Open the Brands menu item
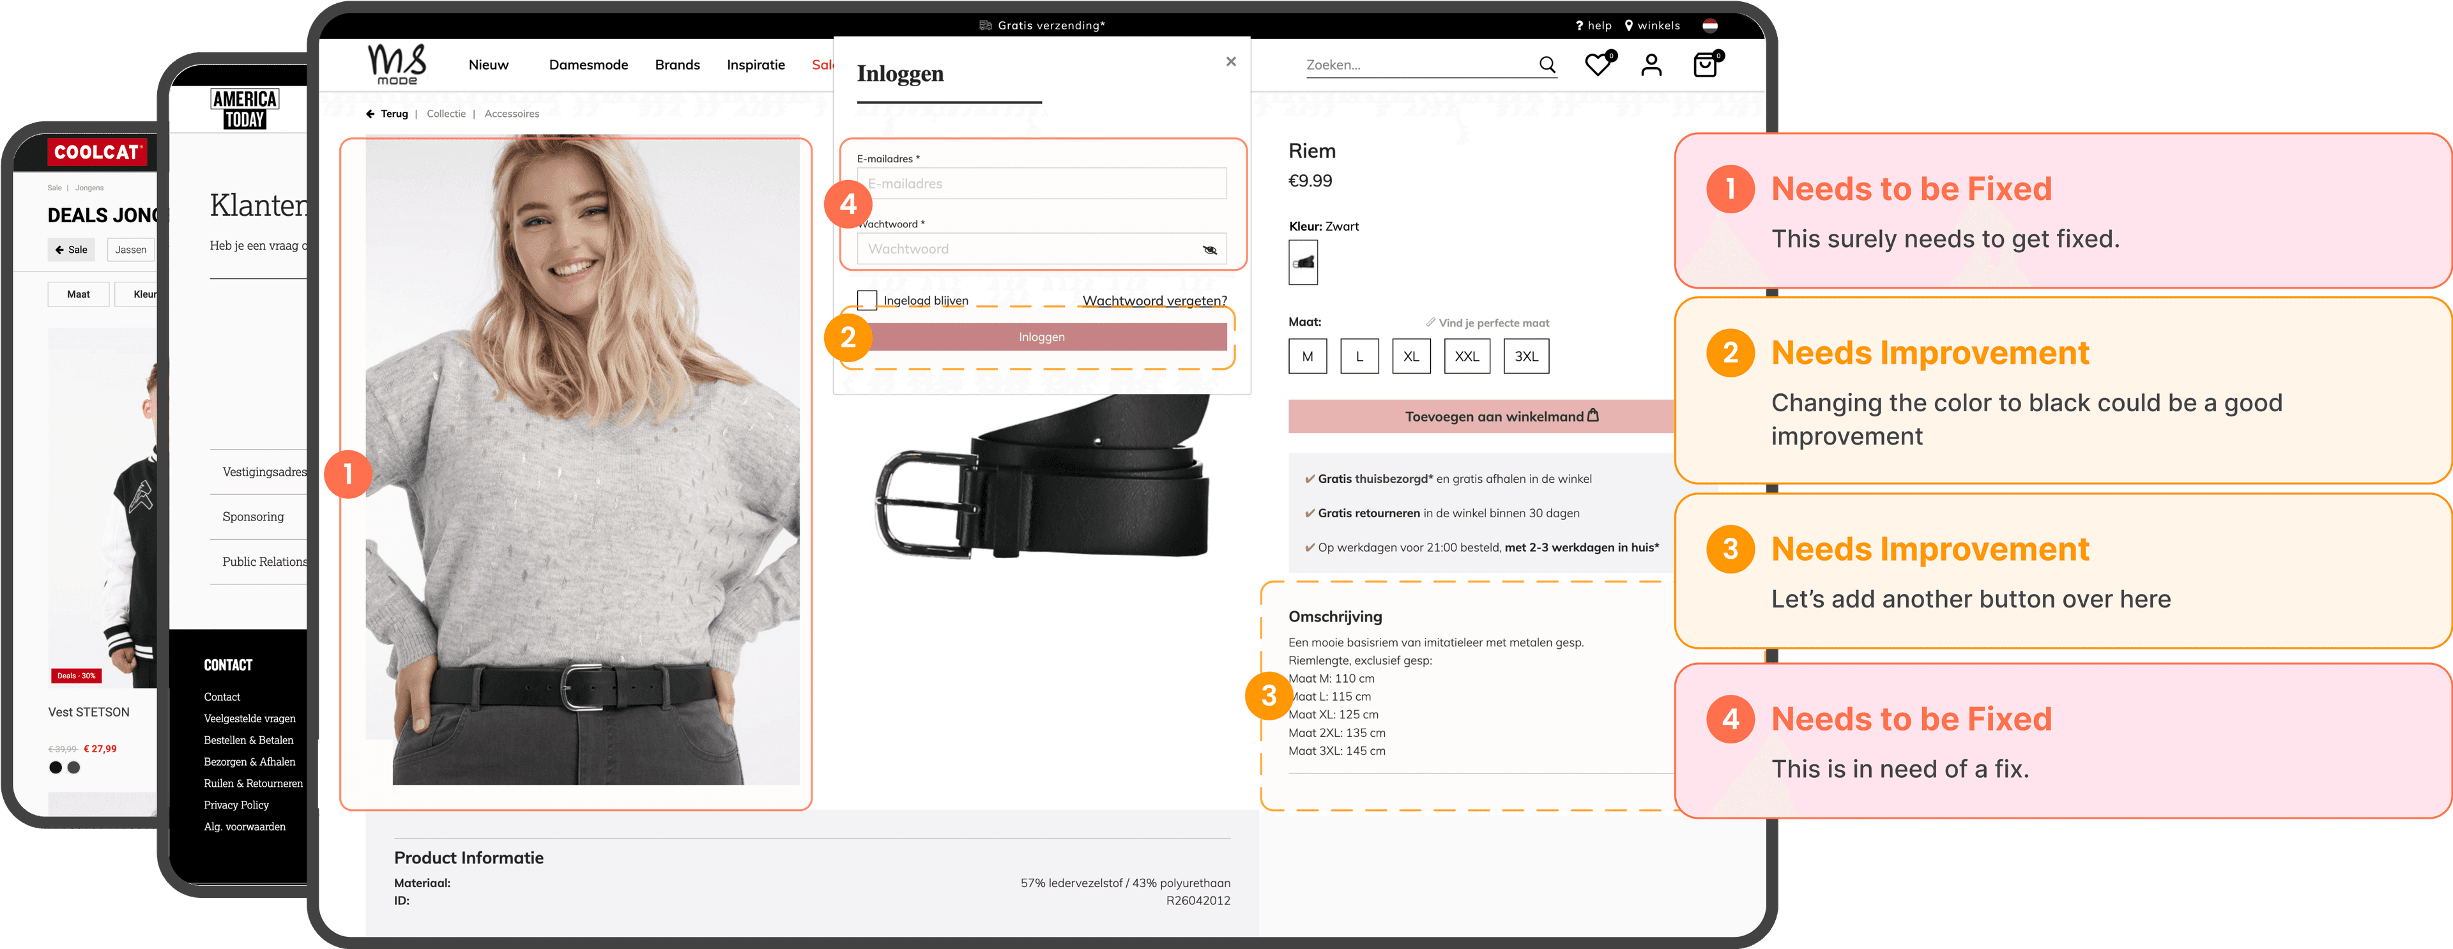The height and width of the screenshot is (949, 2453). [x=677, y=65]
